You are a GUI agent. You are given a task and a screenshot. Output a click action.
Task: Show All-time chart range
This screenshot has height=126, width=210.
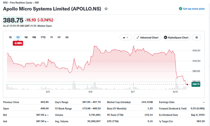pos(67,37)
